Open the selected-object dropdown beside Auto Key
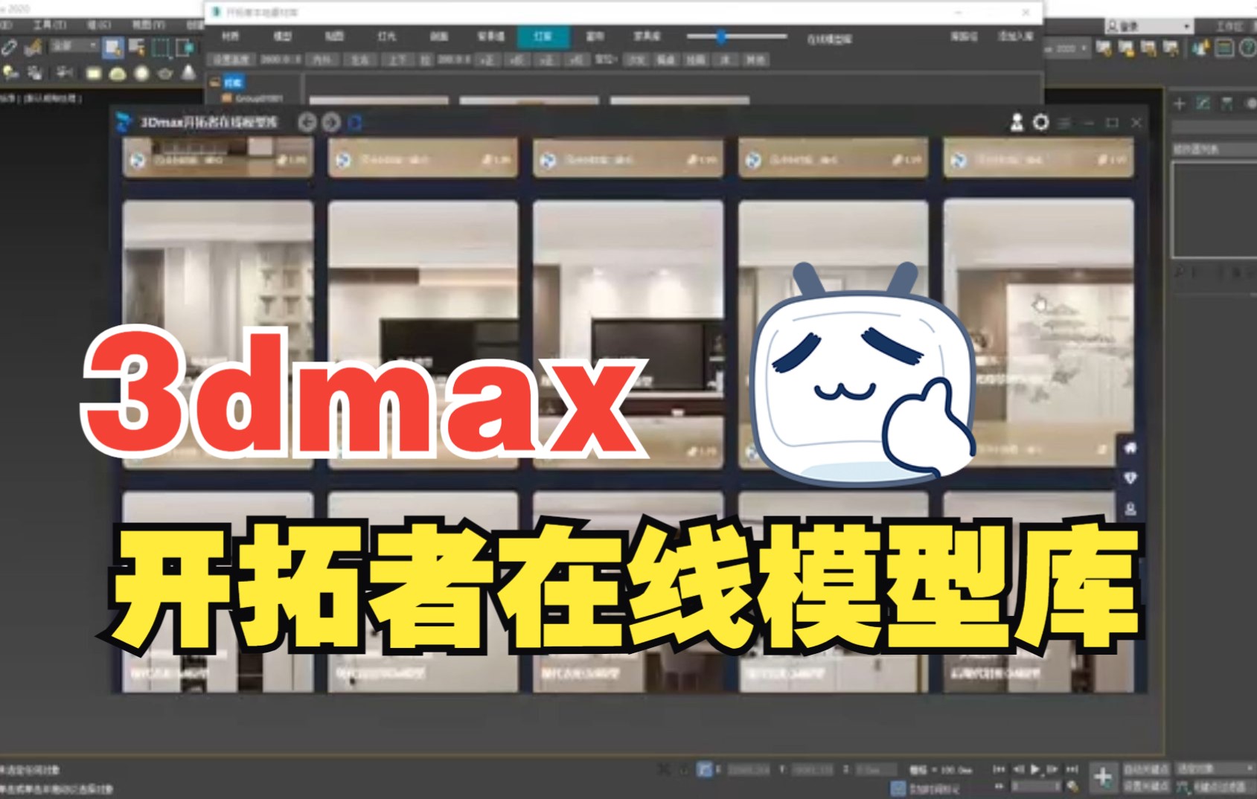This screenshot has height=799, width=1257. tap(1216, 768)
